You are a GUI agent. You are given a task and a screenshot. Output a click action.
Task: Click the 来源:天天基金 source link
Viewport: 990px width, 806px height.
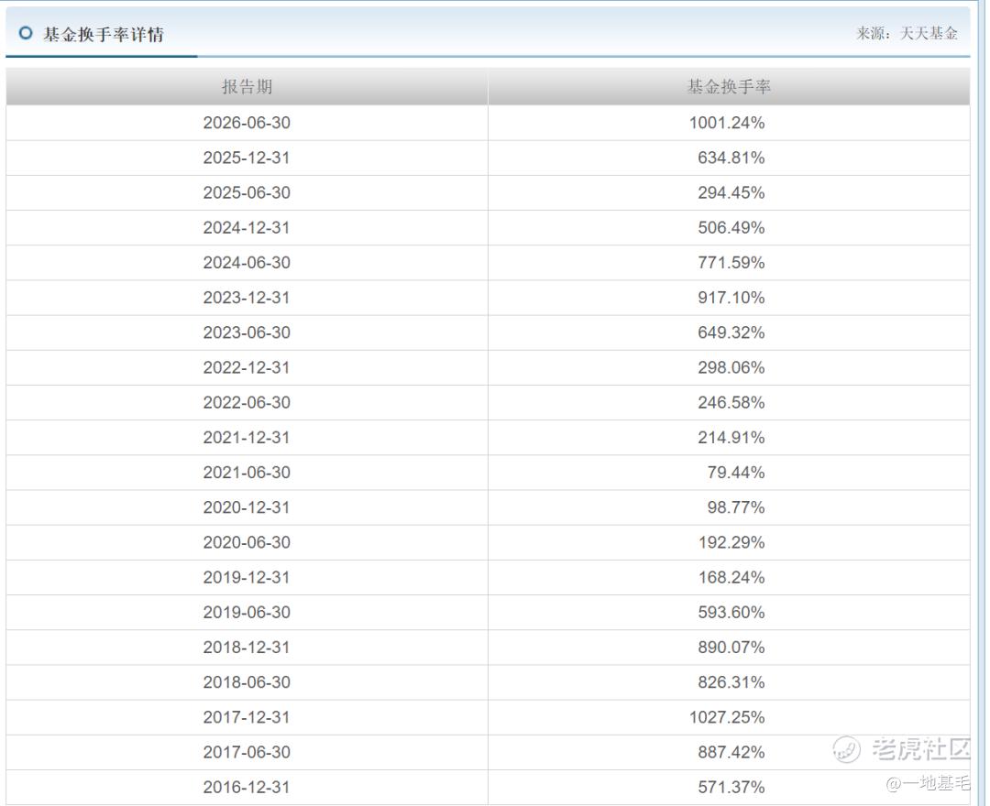[907, 33]
